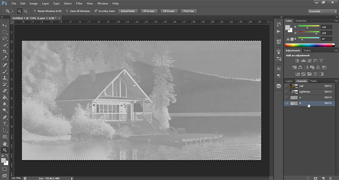Open the Filter menu
The image size is (339, 180).
tap(79, 3)
